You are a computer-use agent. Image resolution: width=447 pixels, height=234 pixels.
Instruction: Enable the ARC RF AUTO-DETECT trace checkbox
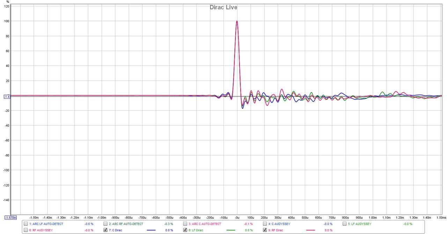(x=105, y=224)
